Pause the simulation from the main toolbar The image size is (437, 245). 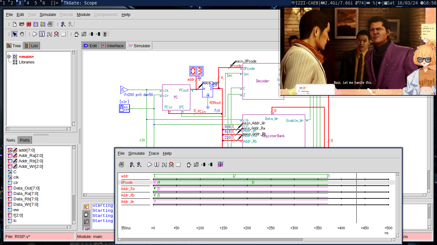(42, 34)
